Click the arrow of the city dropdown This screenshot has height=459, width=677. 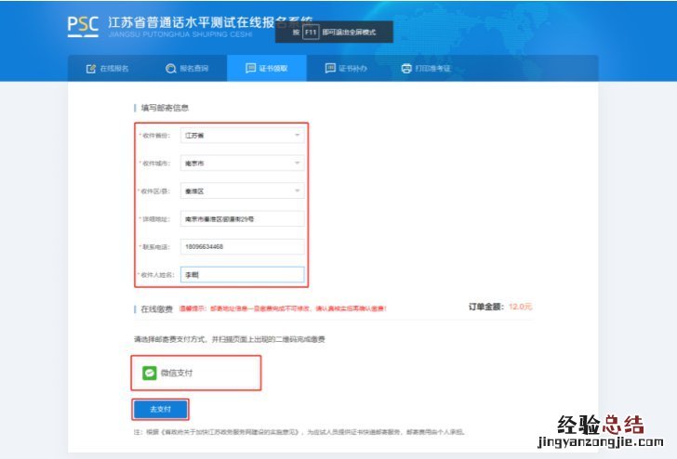tap(297, 164)
